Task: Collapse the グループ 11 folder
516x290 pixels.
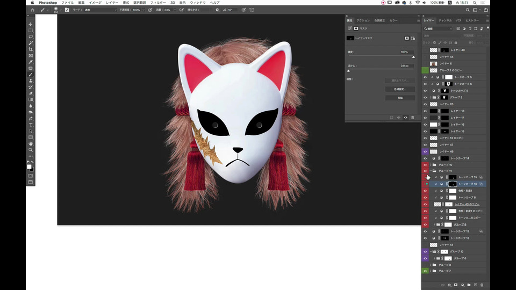Action: point(431,171)
